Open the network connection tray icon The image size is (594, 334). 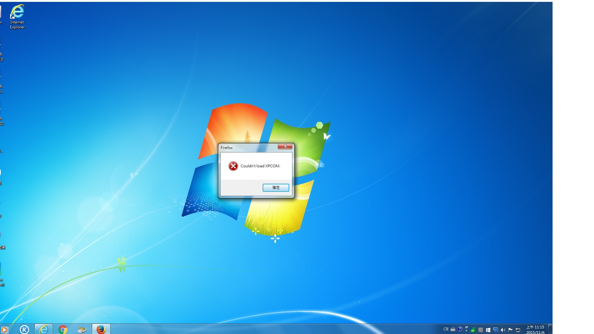point(518,330)
